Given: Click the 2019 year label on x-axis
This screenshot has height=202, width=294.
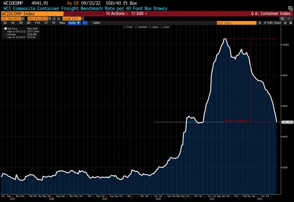Looking at the screenshot, I should click(x=105, y=199).
